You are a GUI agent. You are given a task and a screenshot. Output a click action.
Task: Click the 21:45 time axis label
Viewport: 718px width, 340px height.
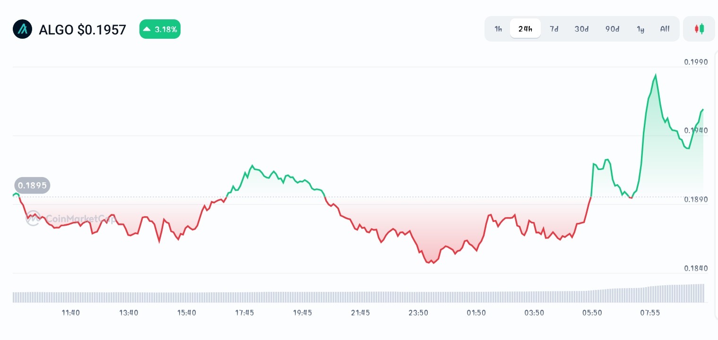pos(360,313)
